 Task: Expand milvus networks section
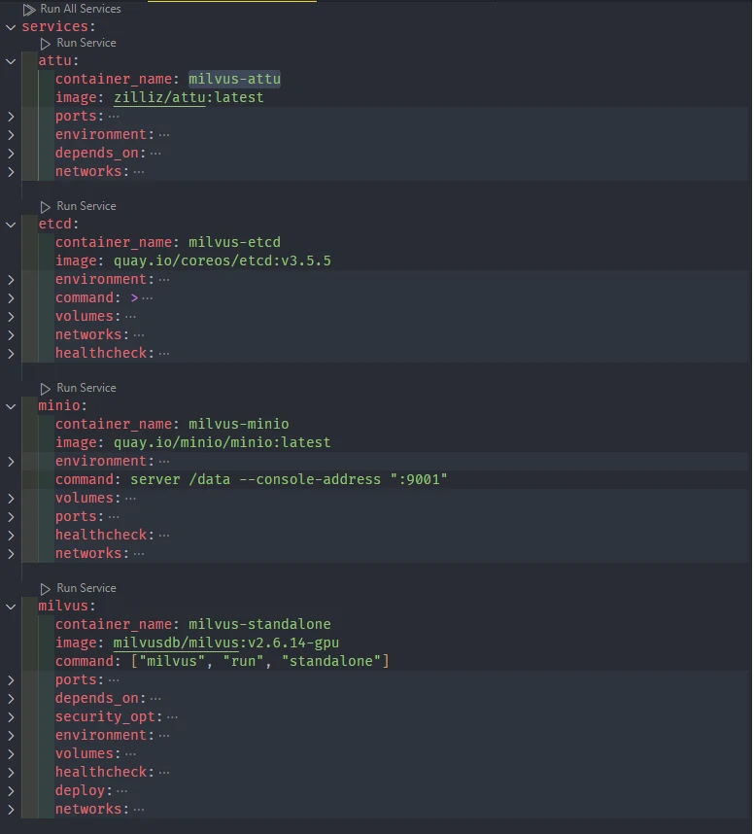point(11,810)
